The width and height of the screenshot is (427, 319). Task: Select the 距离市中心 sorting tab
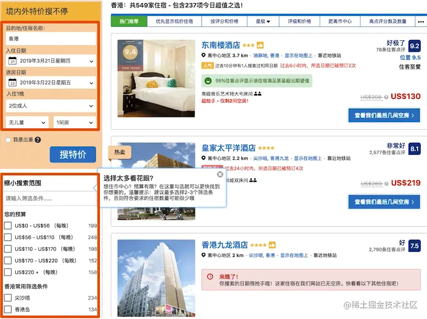click(340, 21)
